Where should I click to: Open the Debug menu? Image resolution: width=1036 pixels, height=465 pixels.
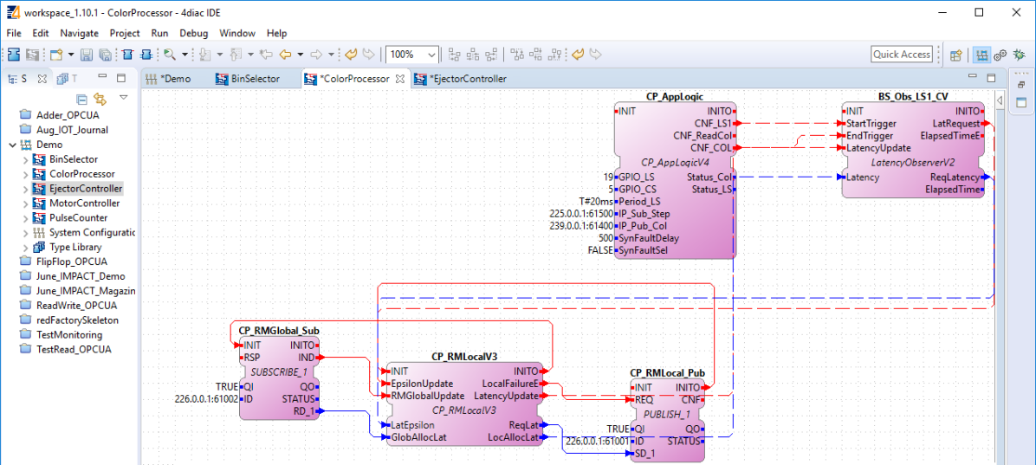[193, 33]
